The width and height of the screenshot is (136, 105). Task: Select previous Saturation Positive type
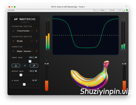(x=13, y=31)
